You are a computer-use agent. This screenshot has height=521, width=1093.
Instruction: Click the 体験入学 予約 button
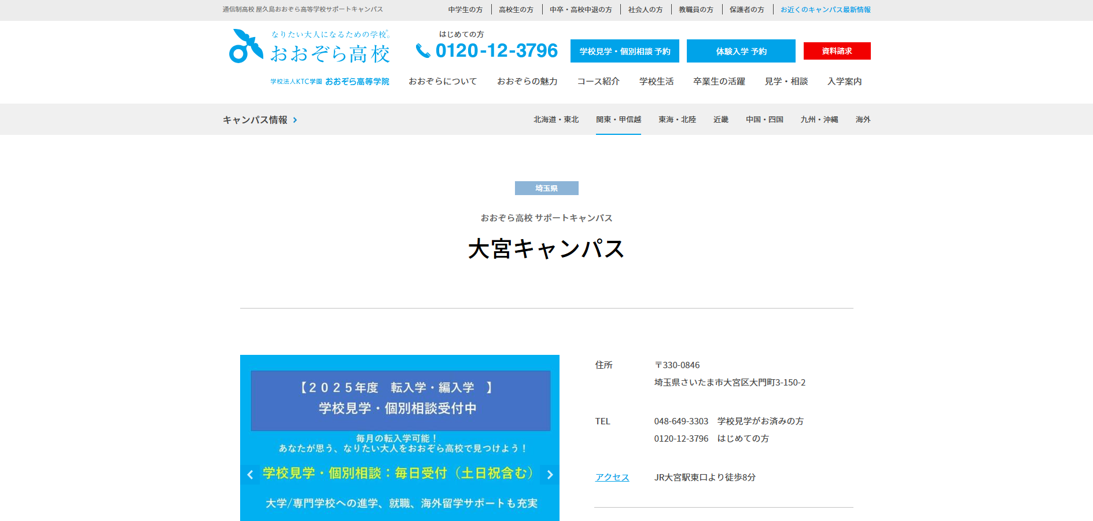tap(741, 51)
